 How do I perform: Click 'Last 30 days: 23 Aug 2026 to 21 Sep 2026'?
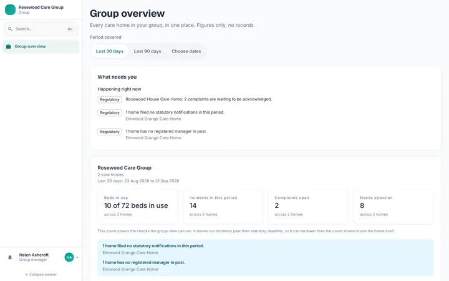pos(138,181)
